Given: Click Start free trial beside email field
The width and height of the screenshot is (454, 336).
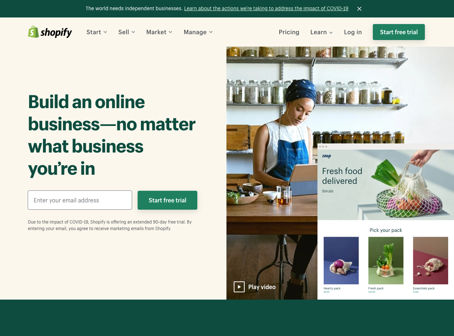Looking at the screenshot, I should [167, 200].
